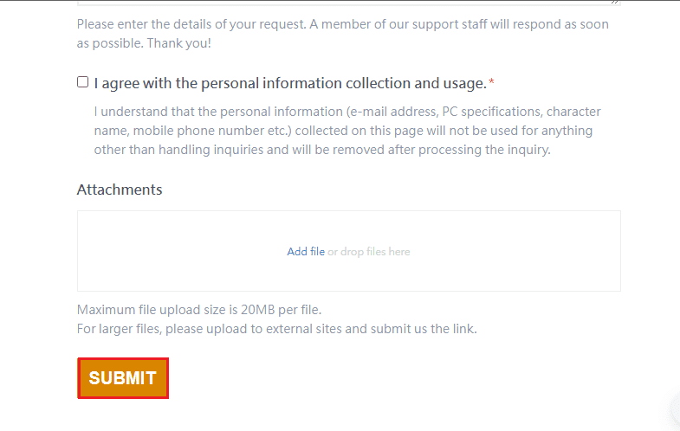Tick the personal information agreement checkbox
680x431 pixels.
83,82
